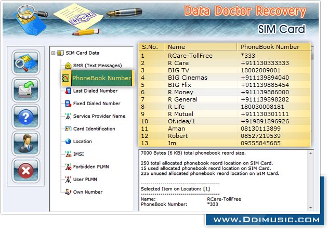This screenshot has height=229, width=328.
Task: Select the BIG Flix contact row
Action: (x=225, y=85)
